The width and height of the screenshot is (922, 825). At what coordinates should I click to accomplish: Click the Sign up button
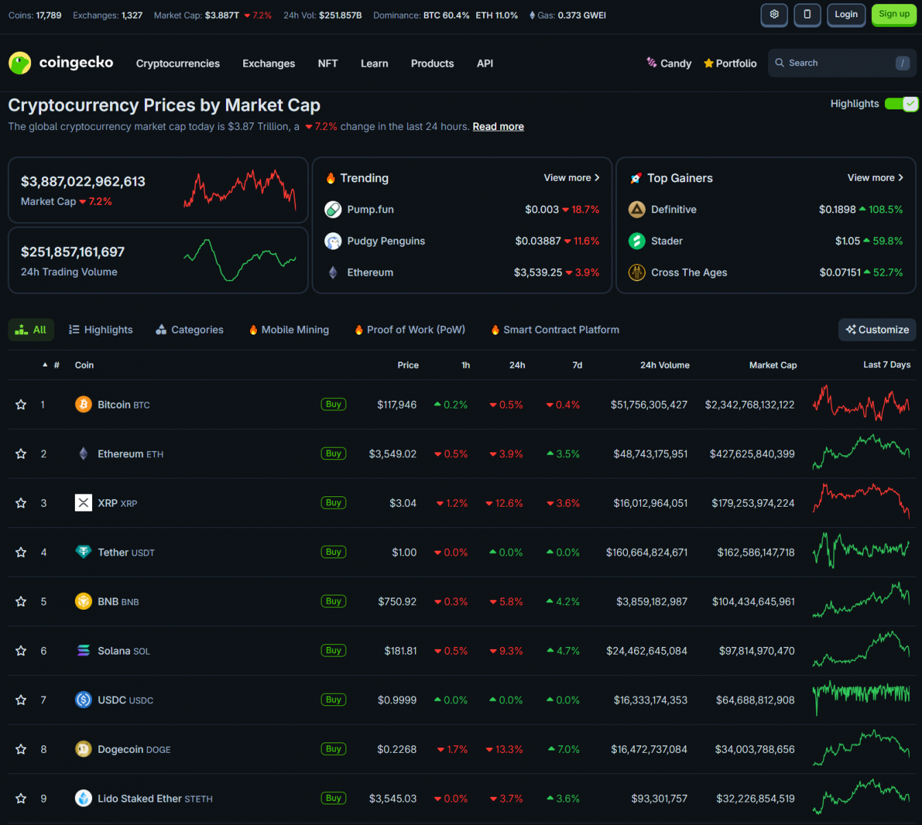click(893, 14)
